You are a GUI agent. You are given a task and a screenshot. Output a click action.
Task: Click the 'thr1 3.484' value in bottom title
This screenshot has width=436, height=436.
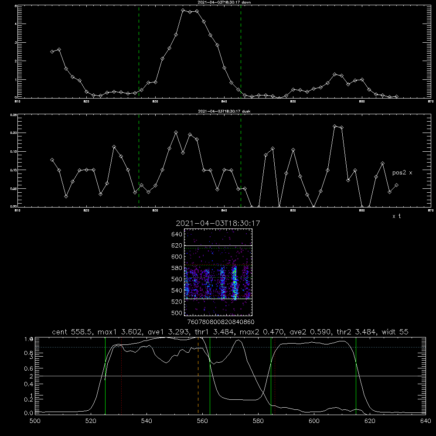click(214, 332)
